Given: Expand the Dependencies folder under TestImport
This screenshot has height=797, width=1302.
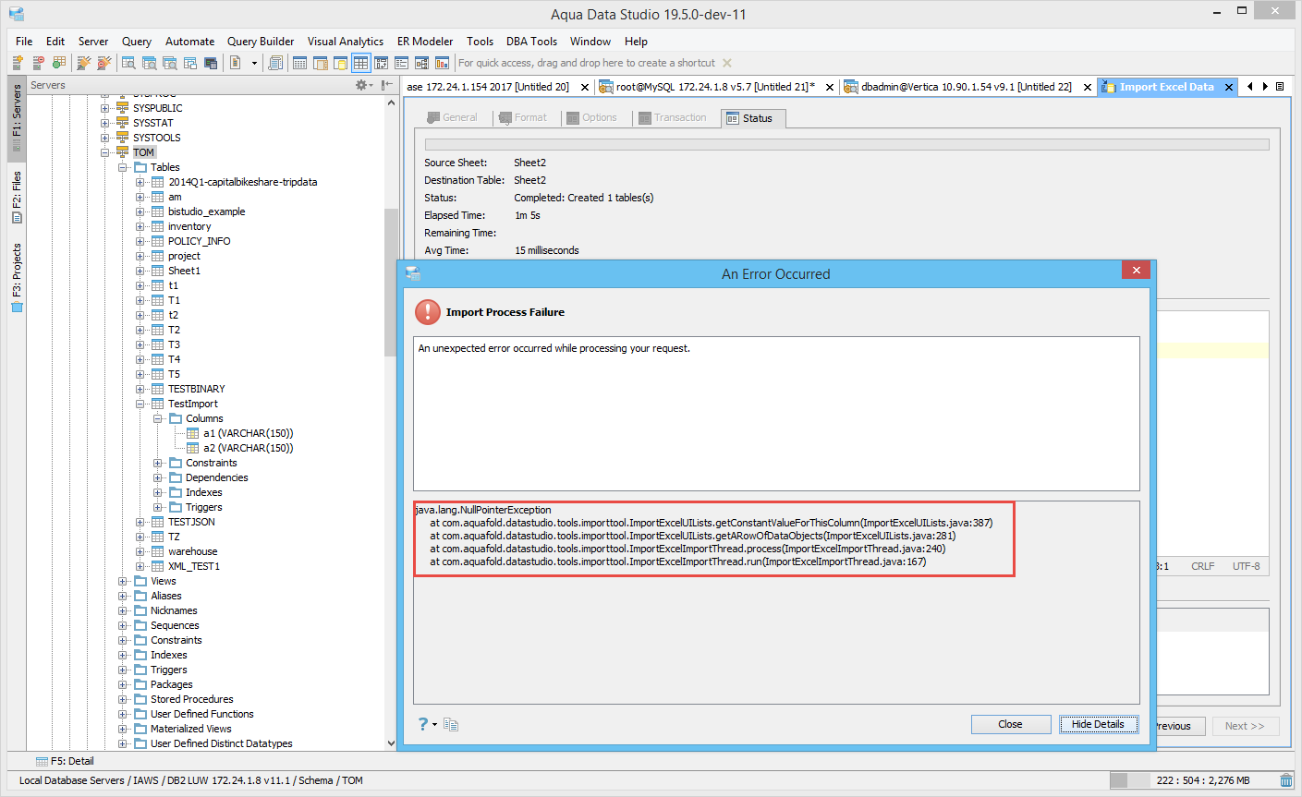Looking at the screenshot, I should point(158,477).
